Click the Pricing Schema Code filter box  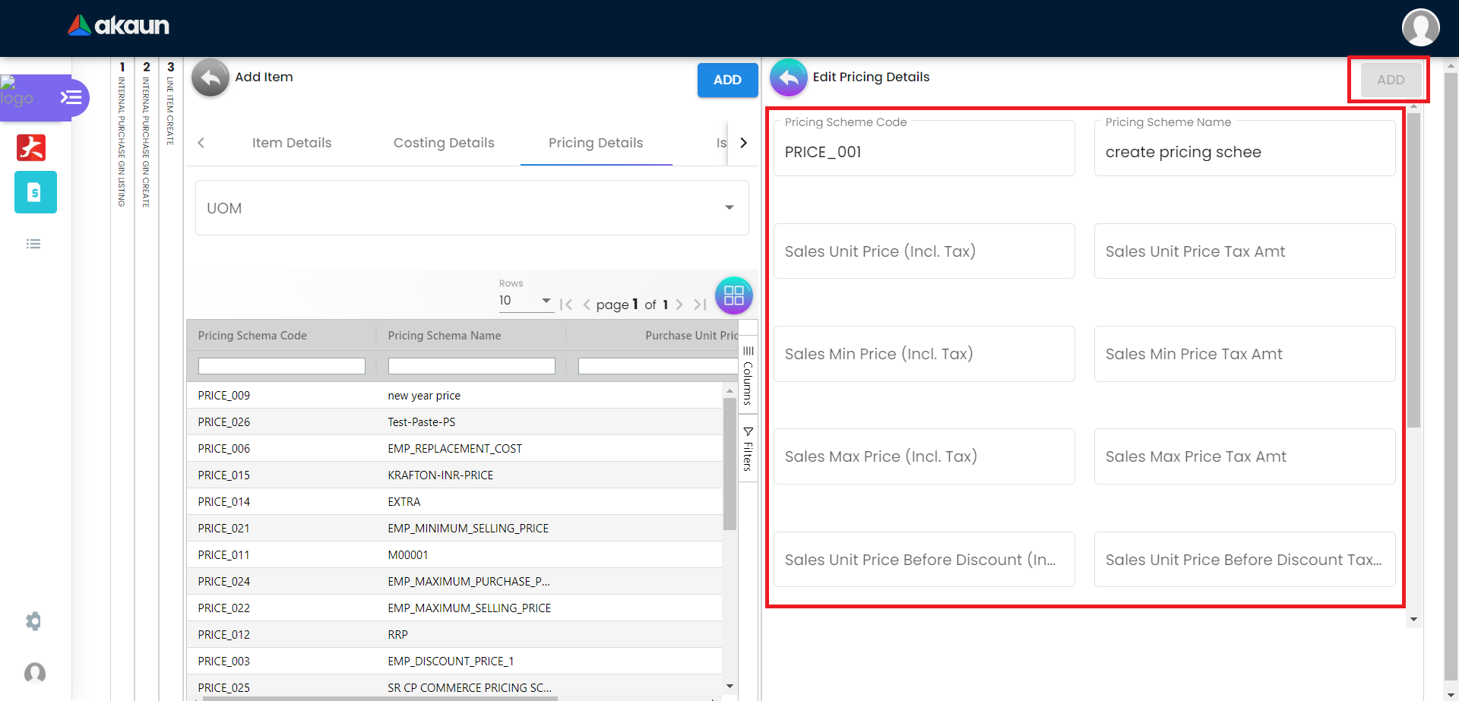click(281, 366)
